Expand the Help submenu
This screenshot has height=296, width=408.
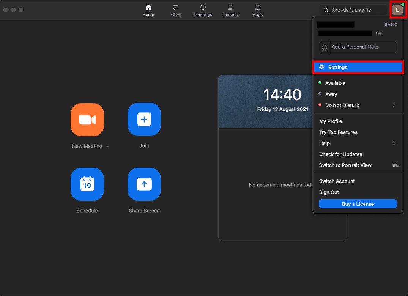point(394,143)
